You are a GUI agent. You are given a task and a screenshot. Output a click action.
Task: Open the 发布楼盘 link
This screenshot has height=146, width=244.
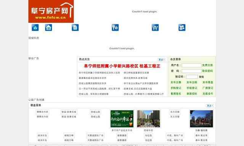(208, 82)
